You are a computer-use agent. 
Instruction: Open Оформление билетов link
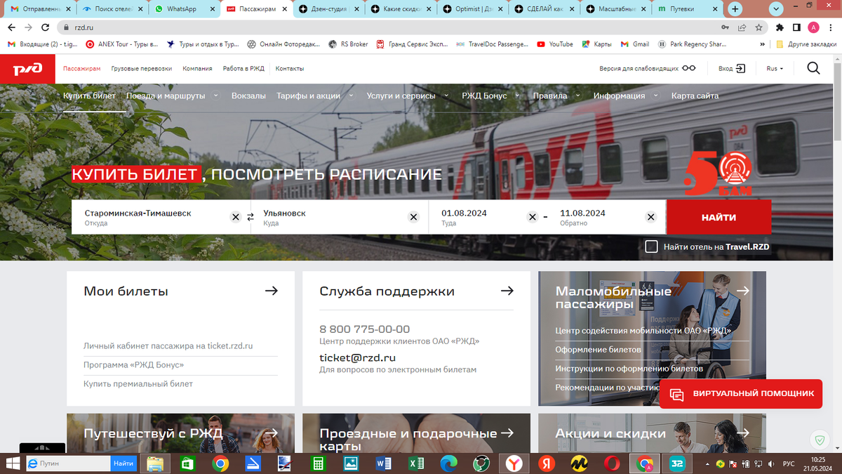[x=598, y=349]
